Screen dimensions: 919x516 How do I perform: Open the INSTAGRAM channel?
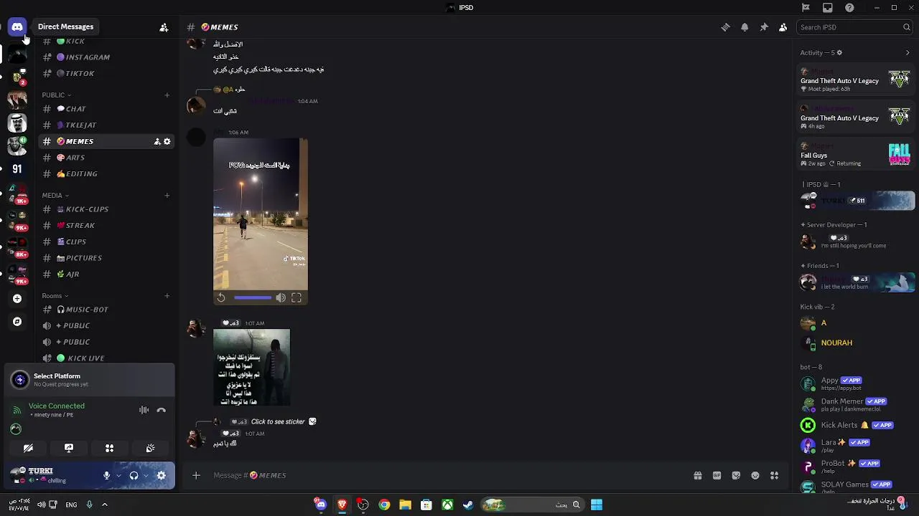click(106, 57)
